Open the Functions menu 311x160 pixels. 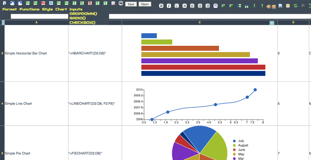[x=30, y=9]
